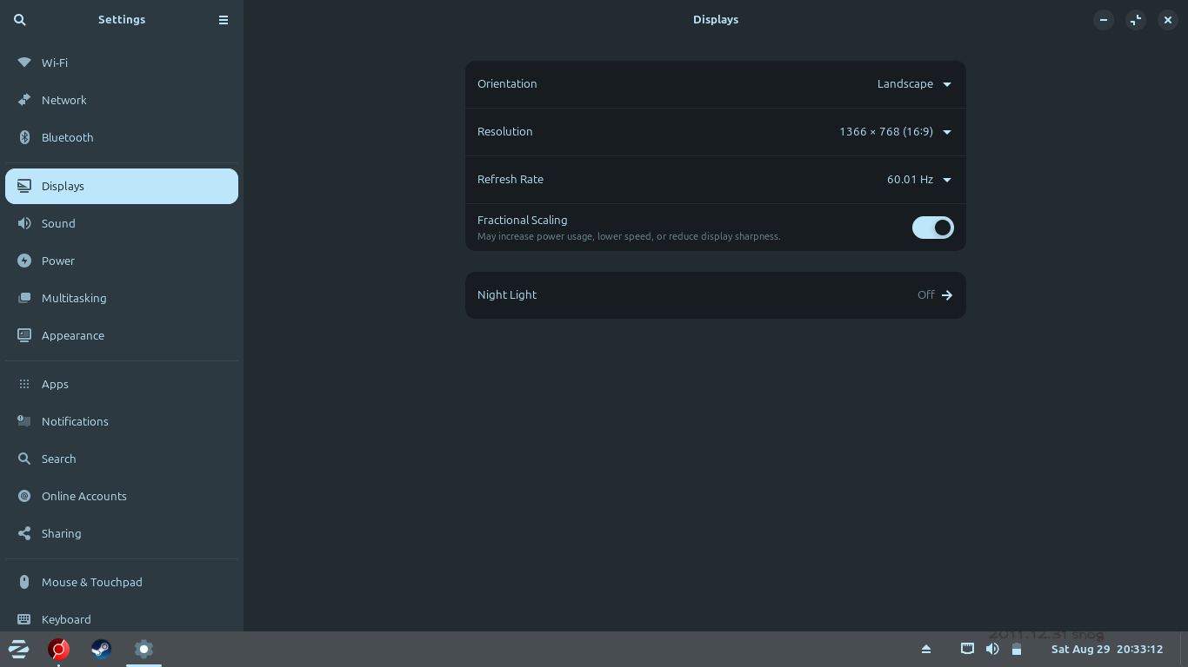Click the clock showing Sat Aug 29

click(x=1106, y=649)
